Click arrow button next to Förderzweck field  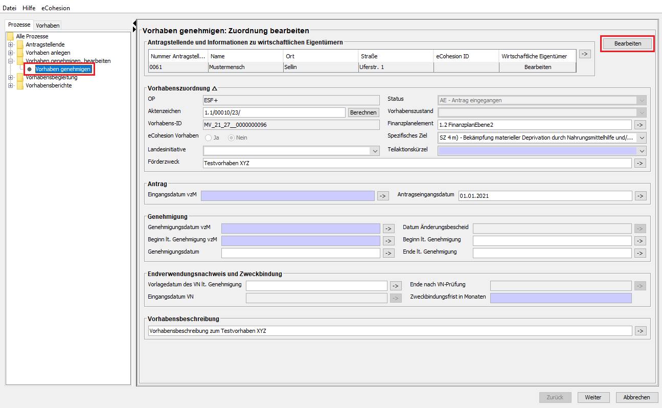(x=640, y=163)
